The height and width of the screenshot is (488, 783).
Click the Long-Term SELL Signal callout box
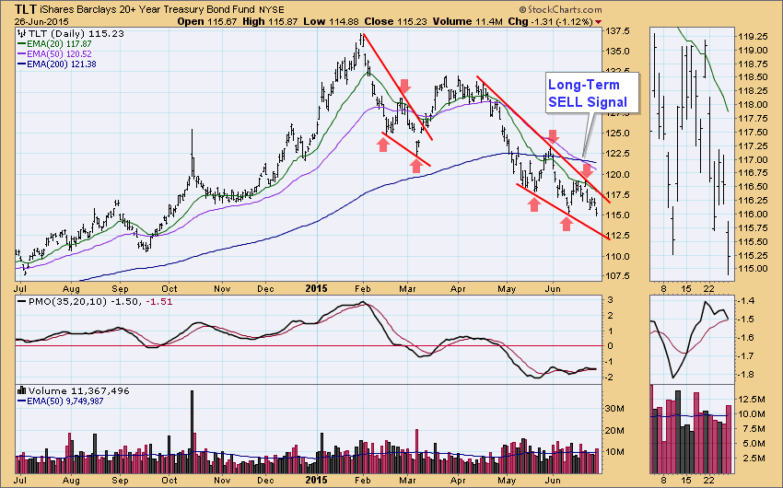(591, 93)
